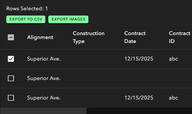This screenshot has height=114, width=192.
Task: Click the 12/15/2025 date in first row
Action: [139, 59]
